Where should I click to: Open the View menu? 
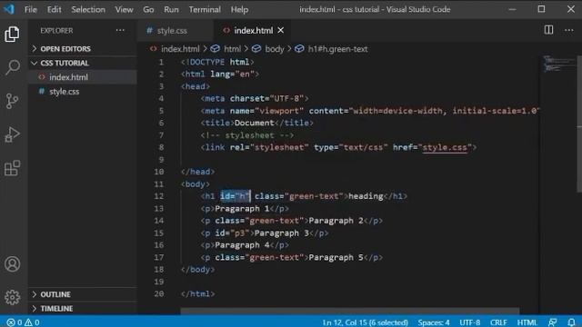[x=124, y=9]
